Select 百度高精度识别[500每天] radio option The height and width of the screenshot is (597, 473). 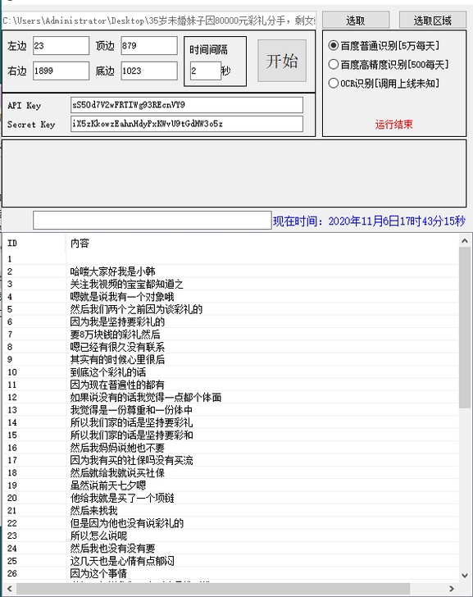tap(388, 64)
